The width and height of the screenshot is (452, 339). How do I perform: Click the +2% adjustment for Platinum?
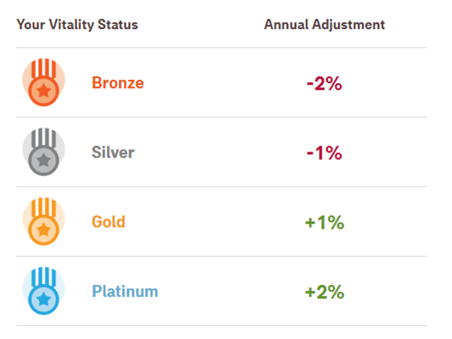click(324, 292)
